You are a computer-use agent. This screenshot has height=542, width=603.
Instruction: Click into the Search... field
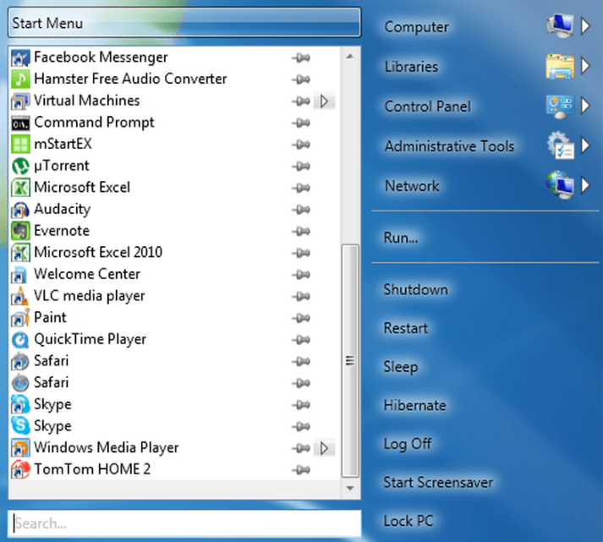coord(184,523)
